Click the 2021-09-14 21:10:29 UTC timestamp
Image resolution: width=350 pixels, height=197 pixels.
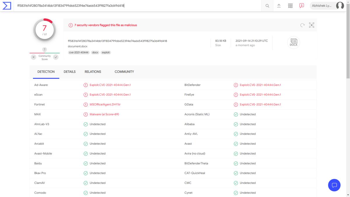[x=252, y=41]
